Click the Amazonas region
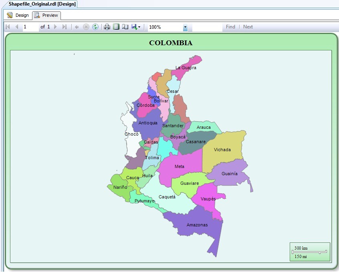The height and width of the screenshot is (272, 339). 197,225
